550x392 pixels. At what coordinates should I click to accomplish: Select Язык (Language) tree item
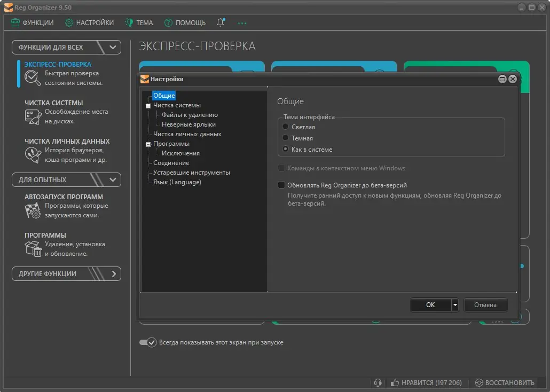[177, 182]
